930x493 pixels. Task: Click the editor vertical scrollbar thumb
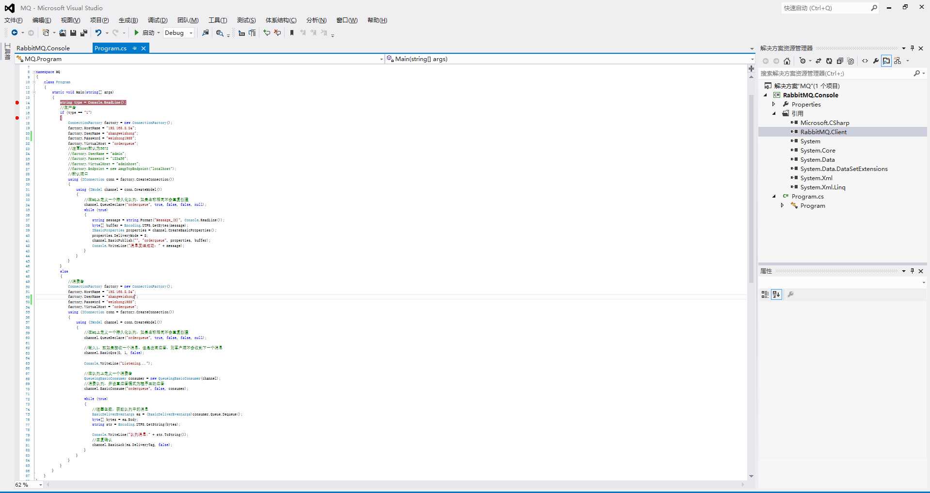tap(751, 188)
